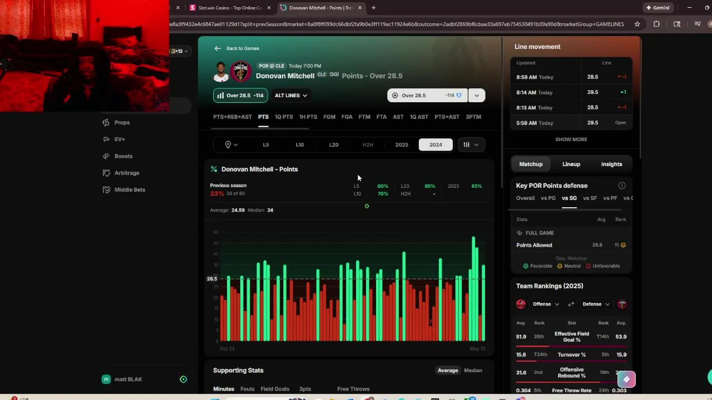The width and height of the screenshot is (712, 400).
Task: Open the chart settings sliders dropdown
Action: pyautogui.click(x=471, y=144)
